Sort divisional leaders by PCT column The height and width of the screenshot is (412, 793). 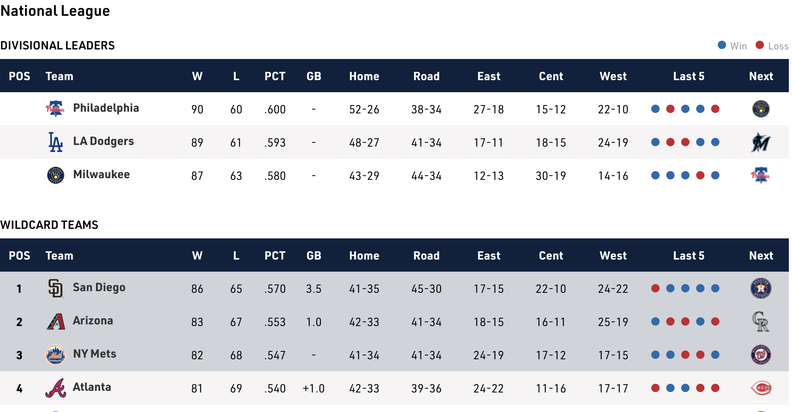275,76
